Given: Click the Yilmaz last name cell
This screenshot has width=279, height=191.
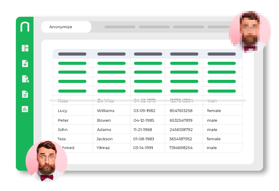Looking at the screenshot, I should (112, 148).
